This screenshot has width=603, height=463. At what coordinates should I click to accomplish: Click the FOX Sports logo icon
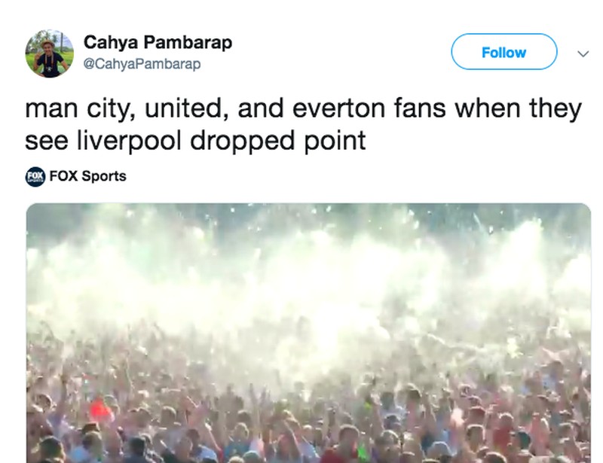[x=35, y=176]
